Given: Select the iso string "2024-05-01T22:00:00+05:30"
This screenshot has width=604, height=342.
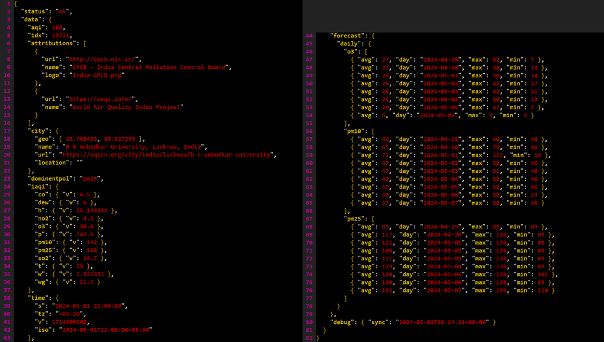Looking at the screenshot, I should tap(106, 330).
